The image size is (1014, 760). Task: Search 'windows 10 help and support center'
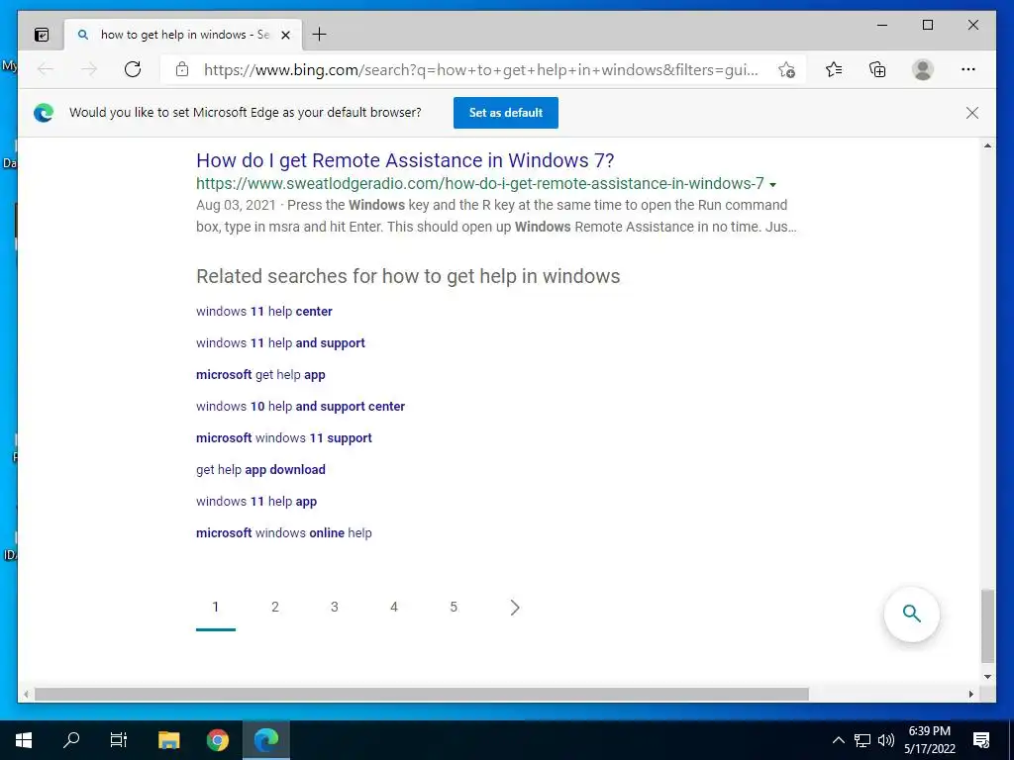pyautogui.click(x=300, y=407)
